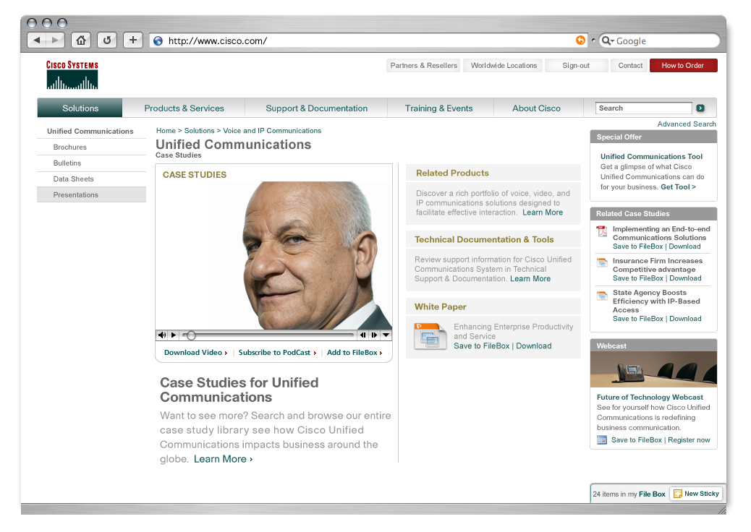Click the Cisco Systems logo
Viewport: 751px width, 532px height.
tap(72, 74)
